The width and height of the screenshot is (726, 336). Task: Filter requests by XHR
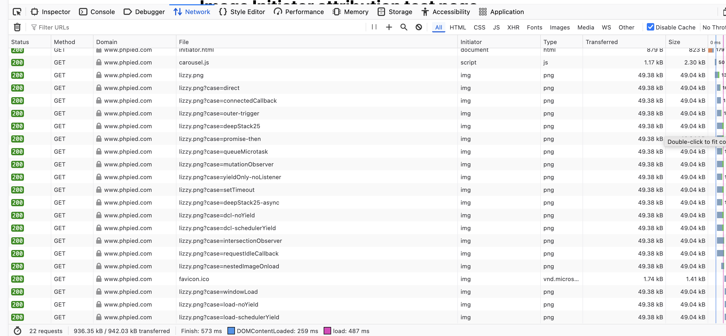pos(513,27)
